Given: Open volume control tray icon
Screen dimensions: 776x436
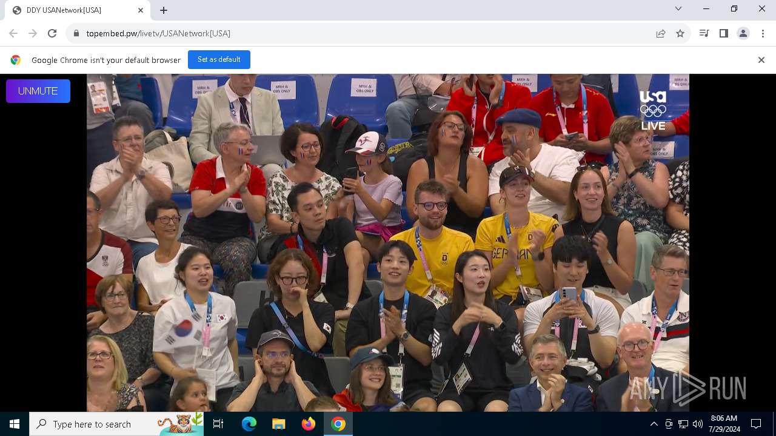Looking at the screenshot, I should tap(698, 424).
